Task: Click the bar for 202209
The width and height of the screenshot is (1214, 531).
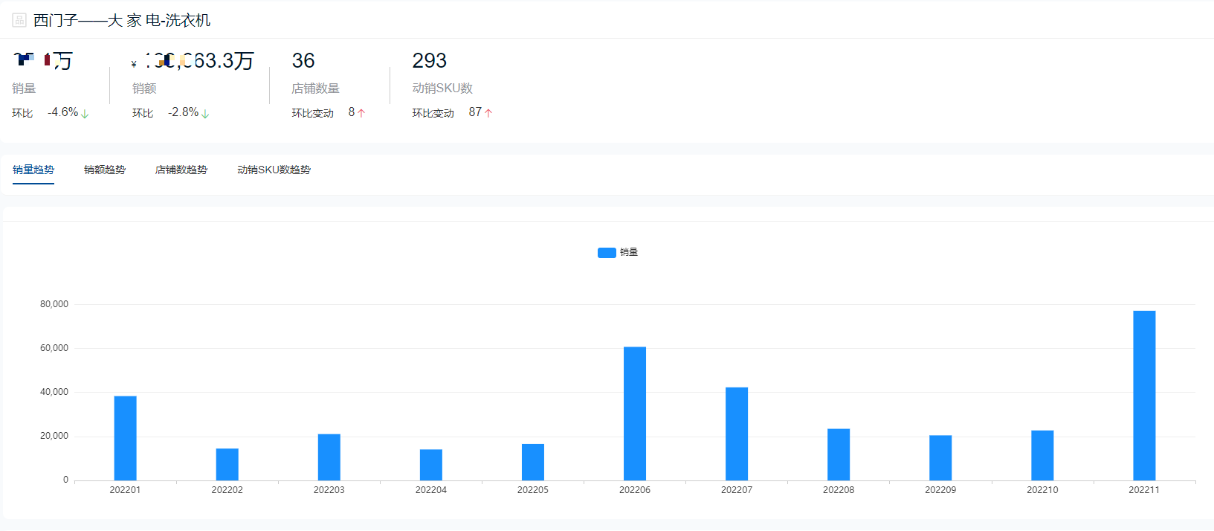Action: [x=940, y=457]
